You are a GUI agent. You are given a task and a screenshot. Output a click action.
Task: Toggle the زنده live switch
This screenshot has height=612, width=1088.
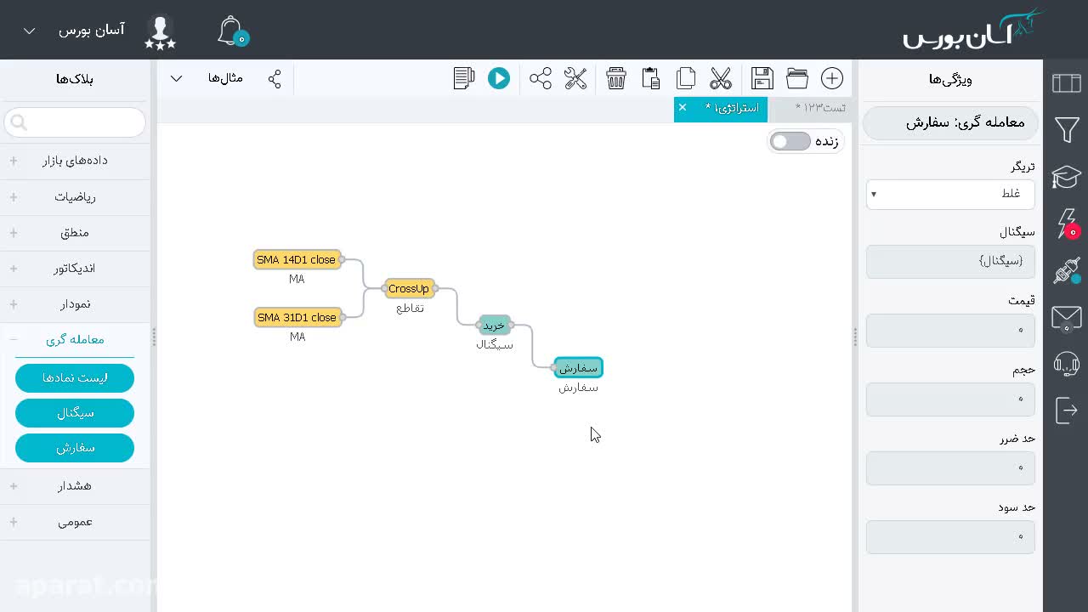click(790, 141)
